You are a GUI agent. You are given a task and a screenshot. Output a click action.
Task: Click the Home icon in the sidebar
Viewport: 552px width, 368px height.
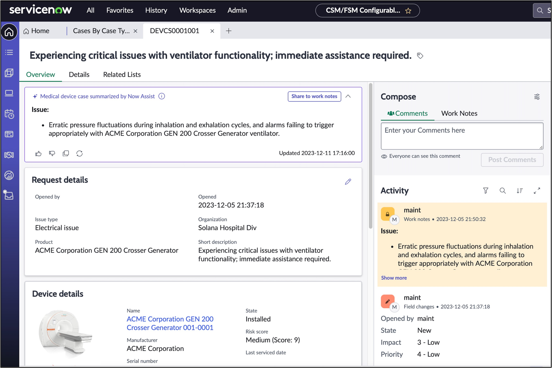coord(9,32)
